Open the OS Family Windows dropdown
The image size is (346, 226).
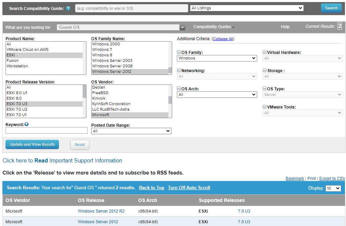(x=217, y=58)
